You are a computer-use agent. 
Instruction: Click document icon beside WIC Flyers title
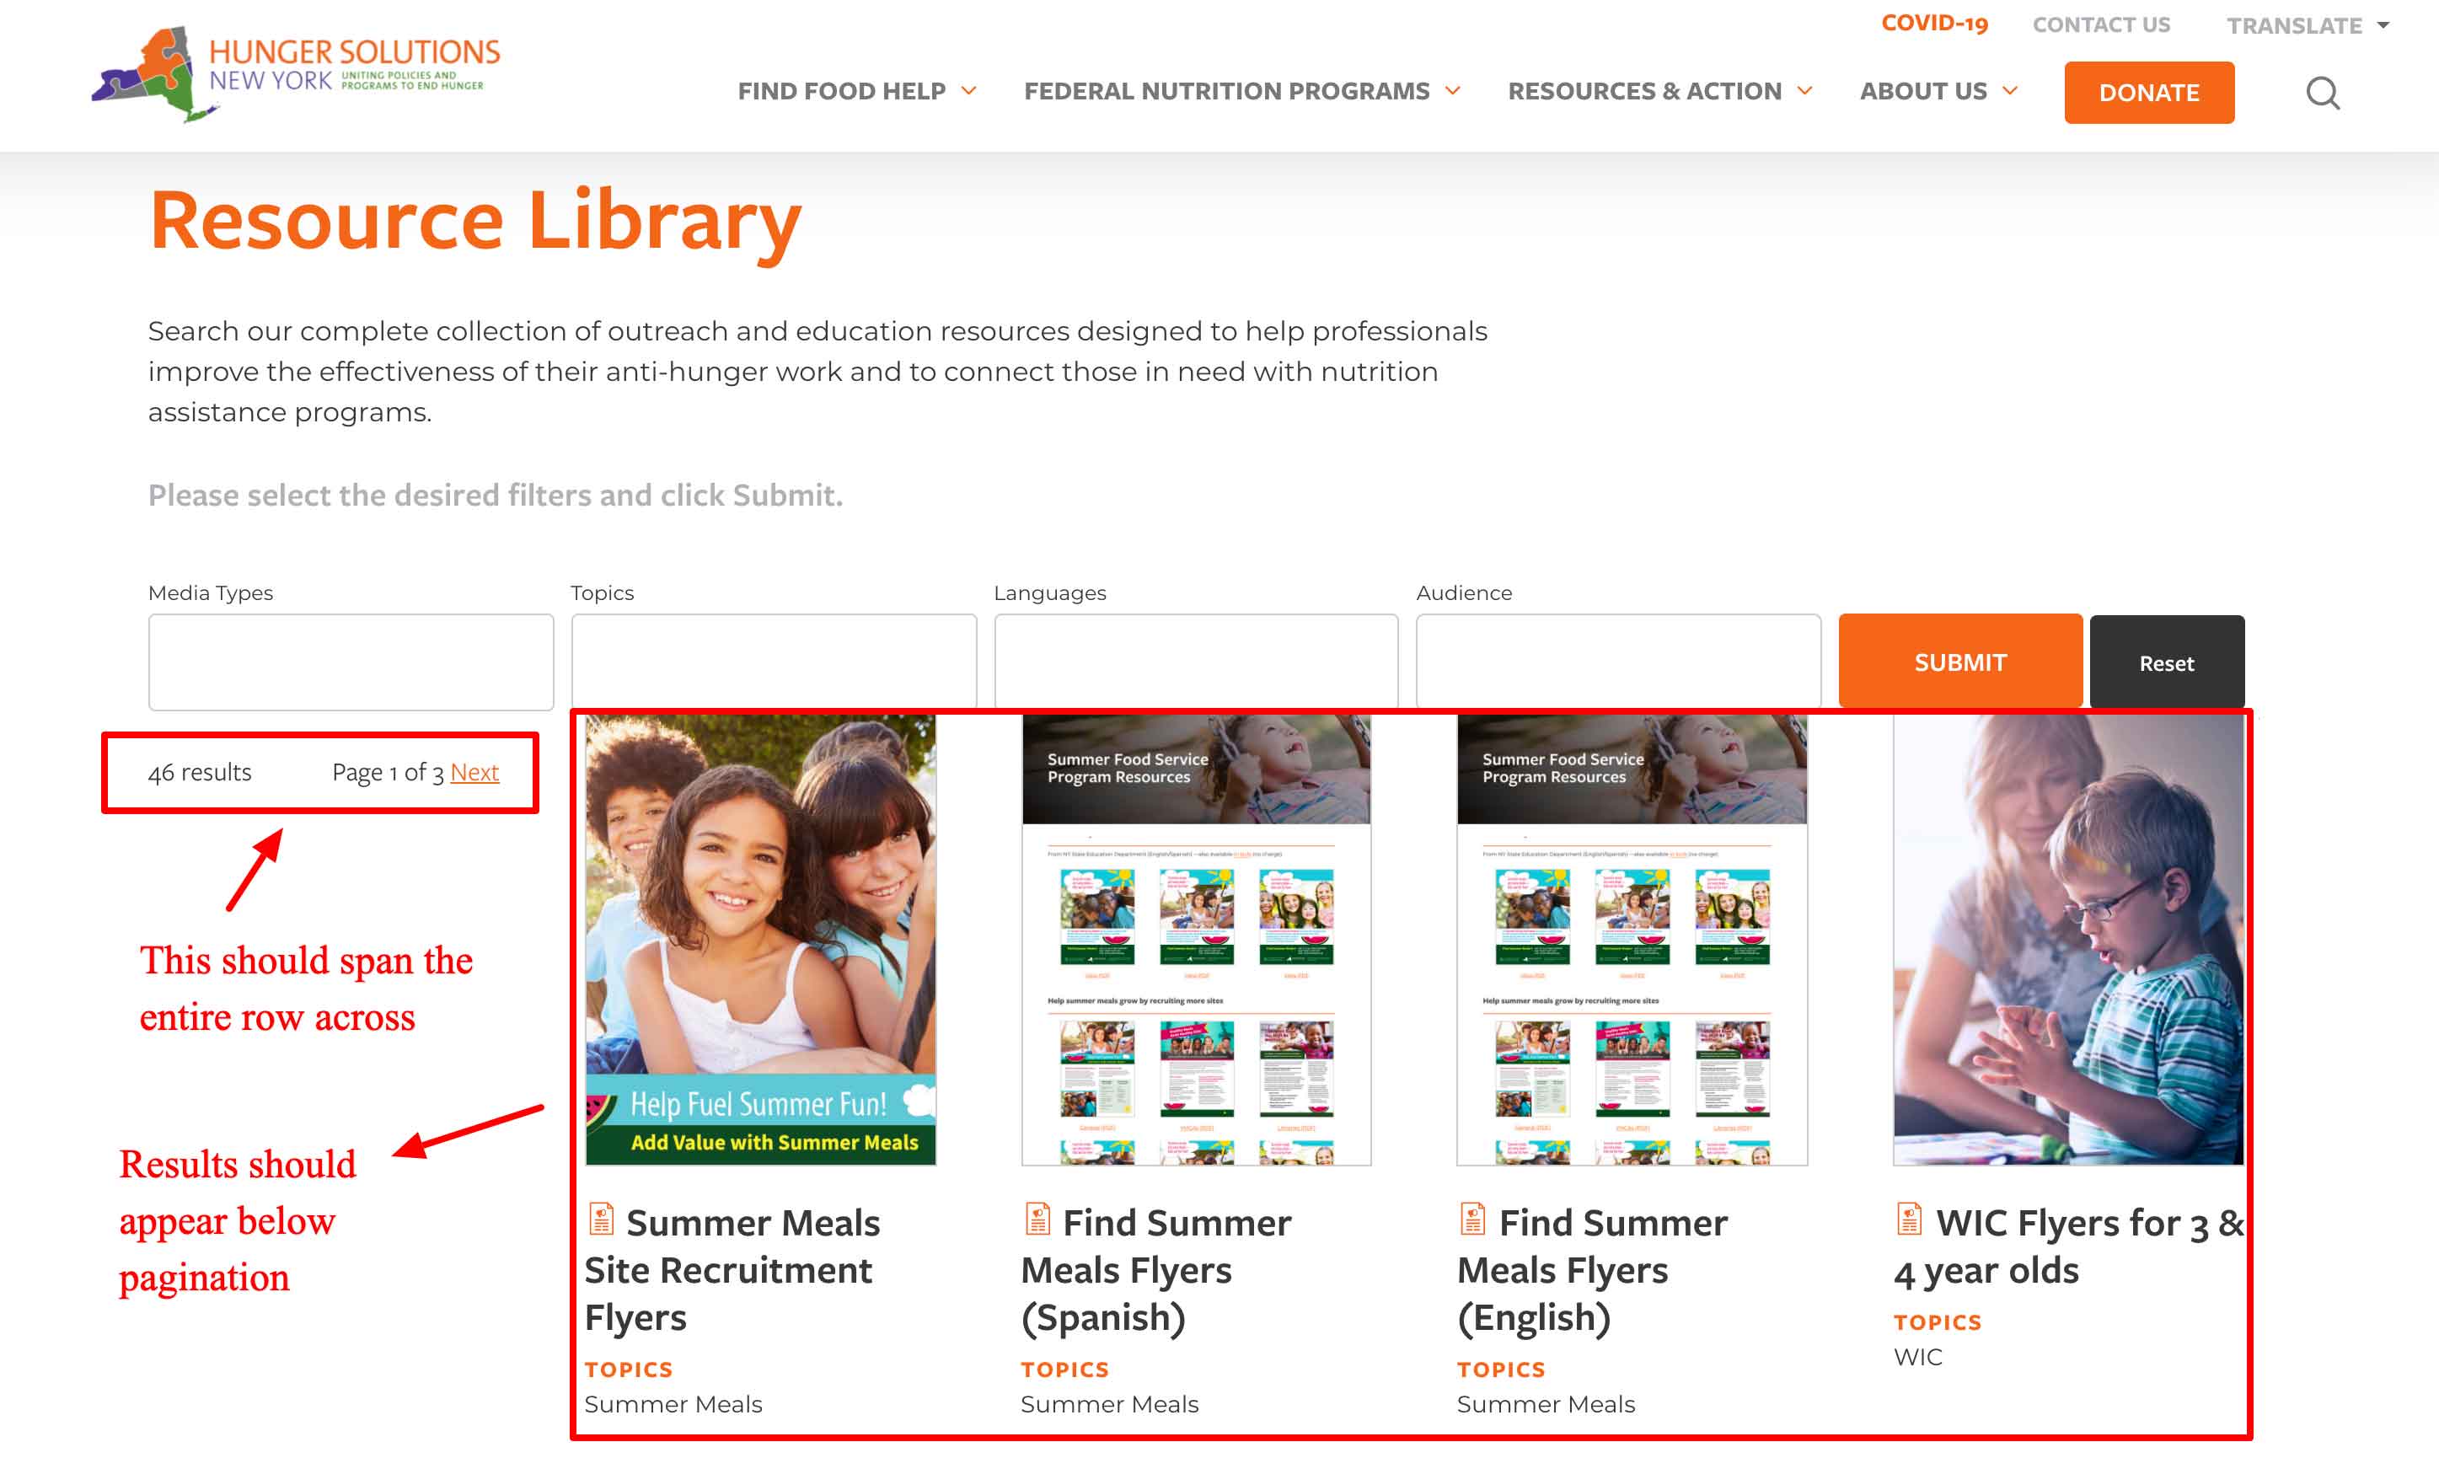tap(1909, 1219)
